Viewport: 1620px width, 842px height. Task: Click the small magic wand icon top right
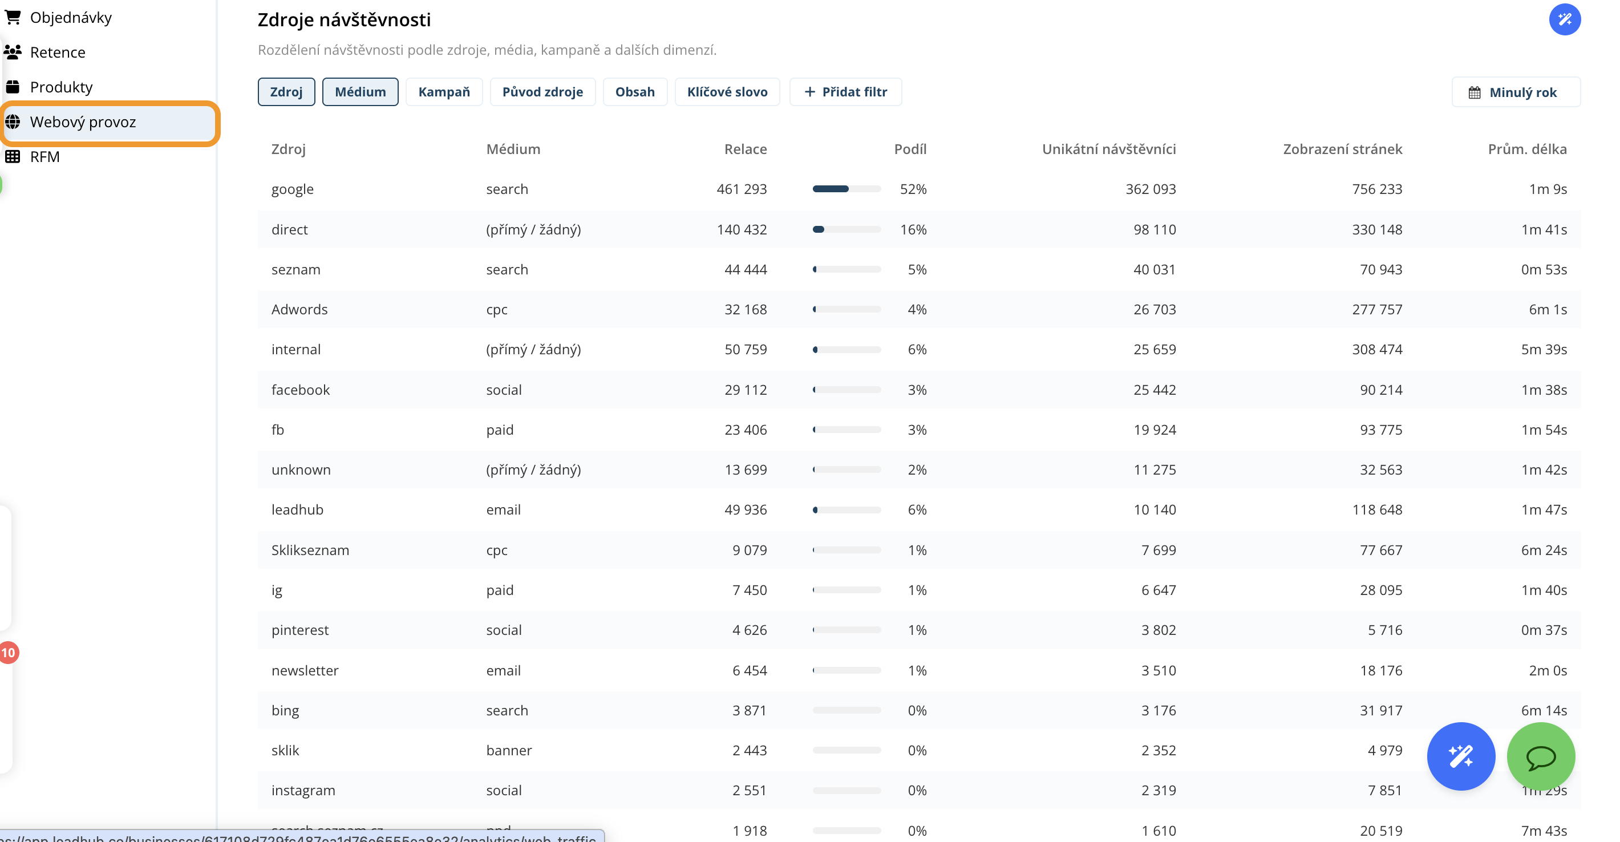point(1564,19)
